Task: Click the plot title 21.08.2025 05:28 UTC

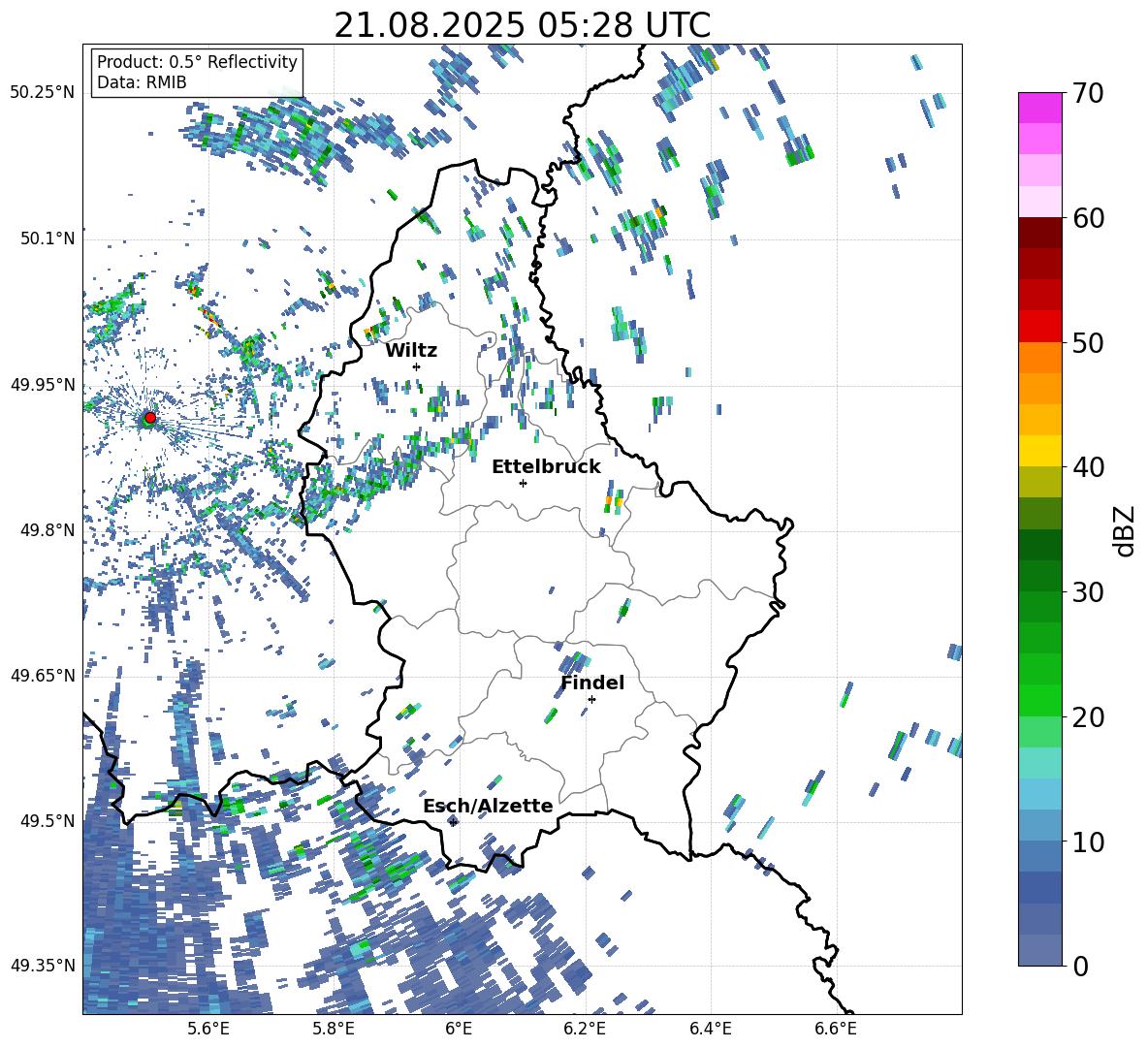Action: tap(522, 25)
